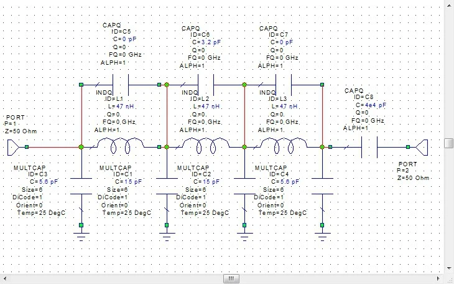Select capacitor C7 symbol
The height and width of the screenshot is (284, 454).
tap(284, 85)
